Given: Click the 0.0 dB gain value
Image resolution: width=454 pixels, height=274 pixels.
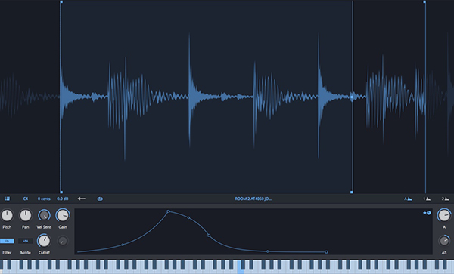Looking at the screenshot, I should pyautogui.click(x=63, y=199).
